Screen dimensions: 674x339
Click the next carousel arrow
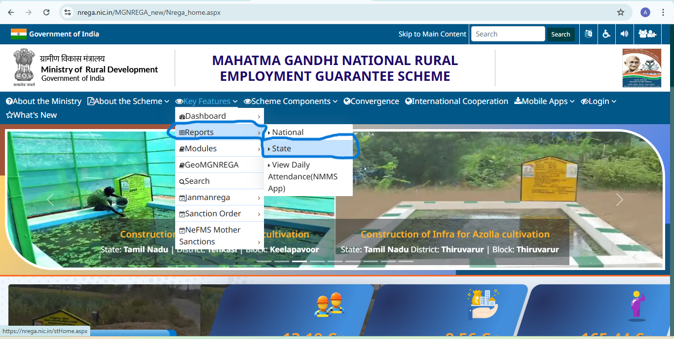tap(620, 199)
